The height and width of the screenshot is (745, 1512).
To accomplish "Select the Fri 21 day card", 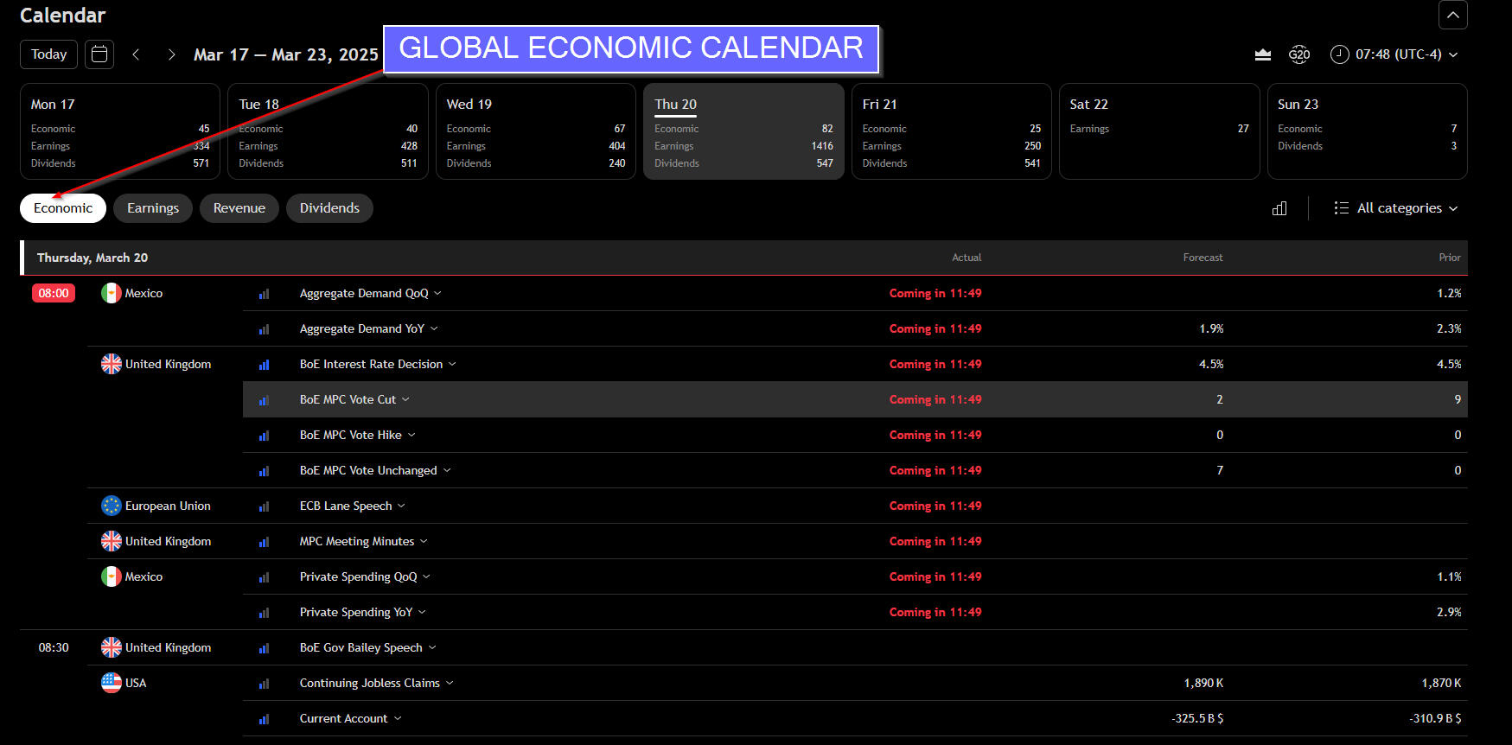I will point(951,131).
